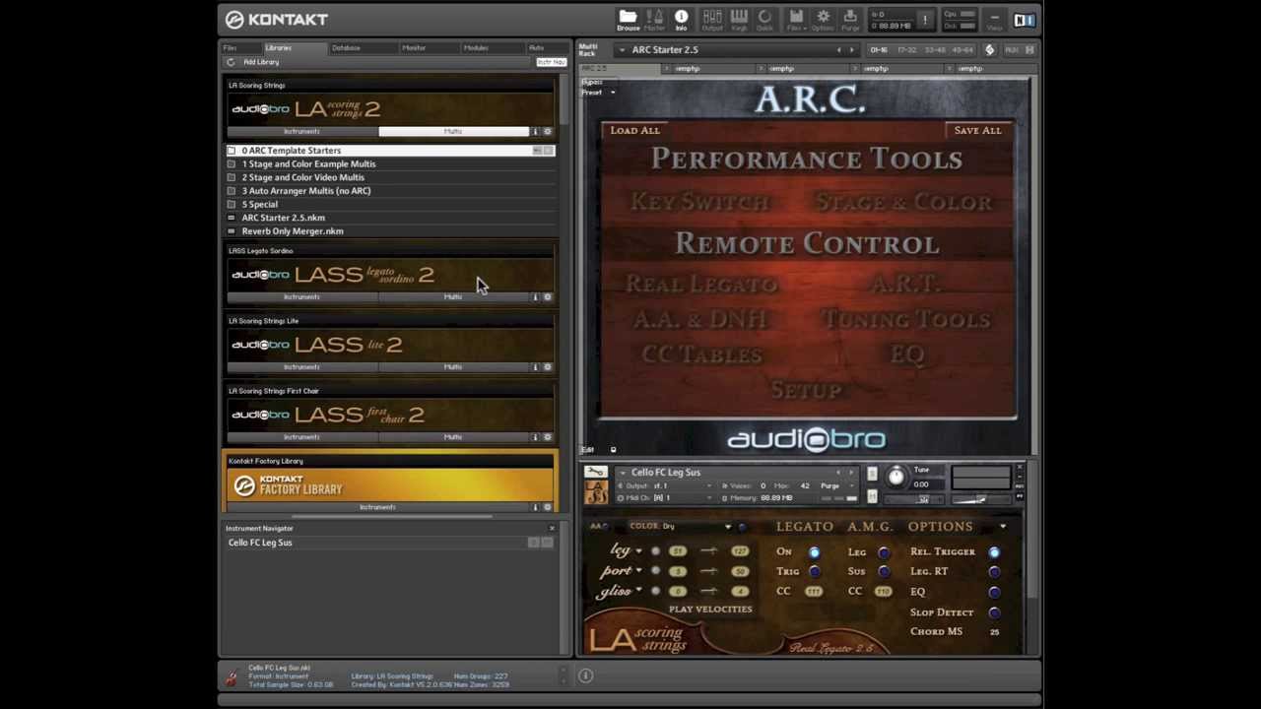Show the Output mixer section
This screenshot has height=709, width=1261.
[x=711, y=19]
